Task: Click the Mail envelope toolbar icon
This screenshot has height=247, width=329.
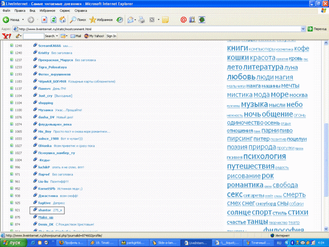Action: (x=130, y=20)
